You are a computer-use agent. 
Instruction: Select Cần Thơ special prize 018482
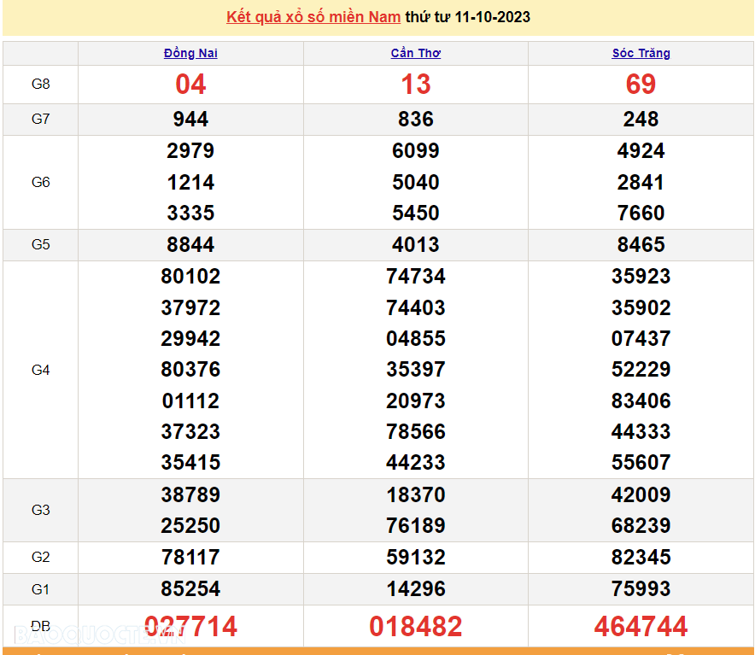(x=416, y=626)
